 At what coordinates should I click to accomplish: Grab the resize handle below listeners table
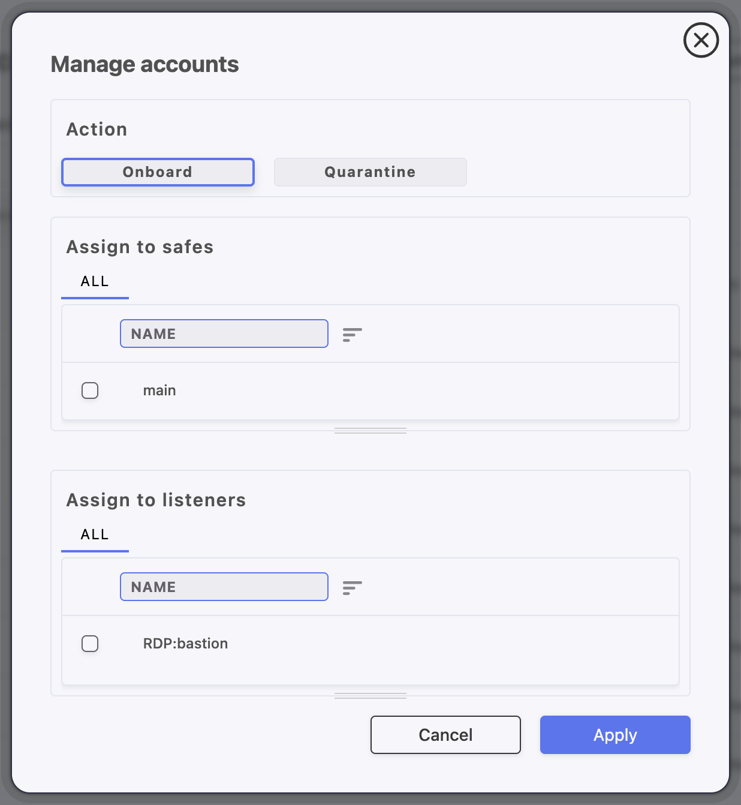(370, 696)
